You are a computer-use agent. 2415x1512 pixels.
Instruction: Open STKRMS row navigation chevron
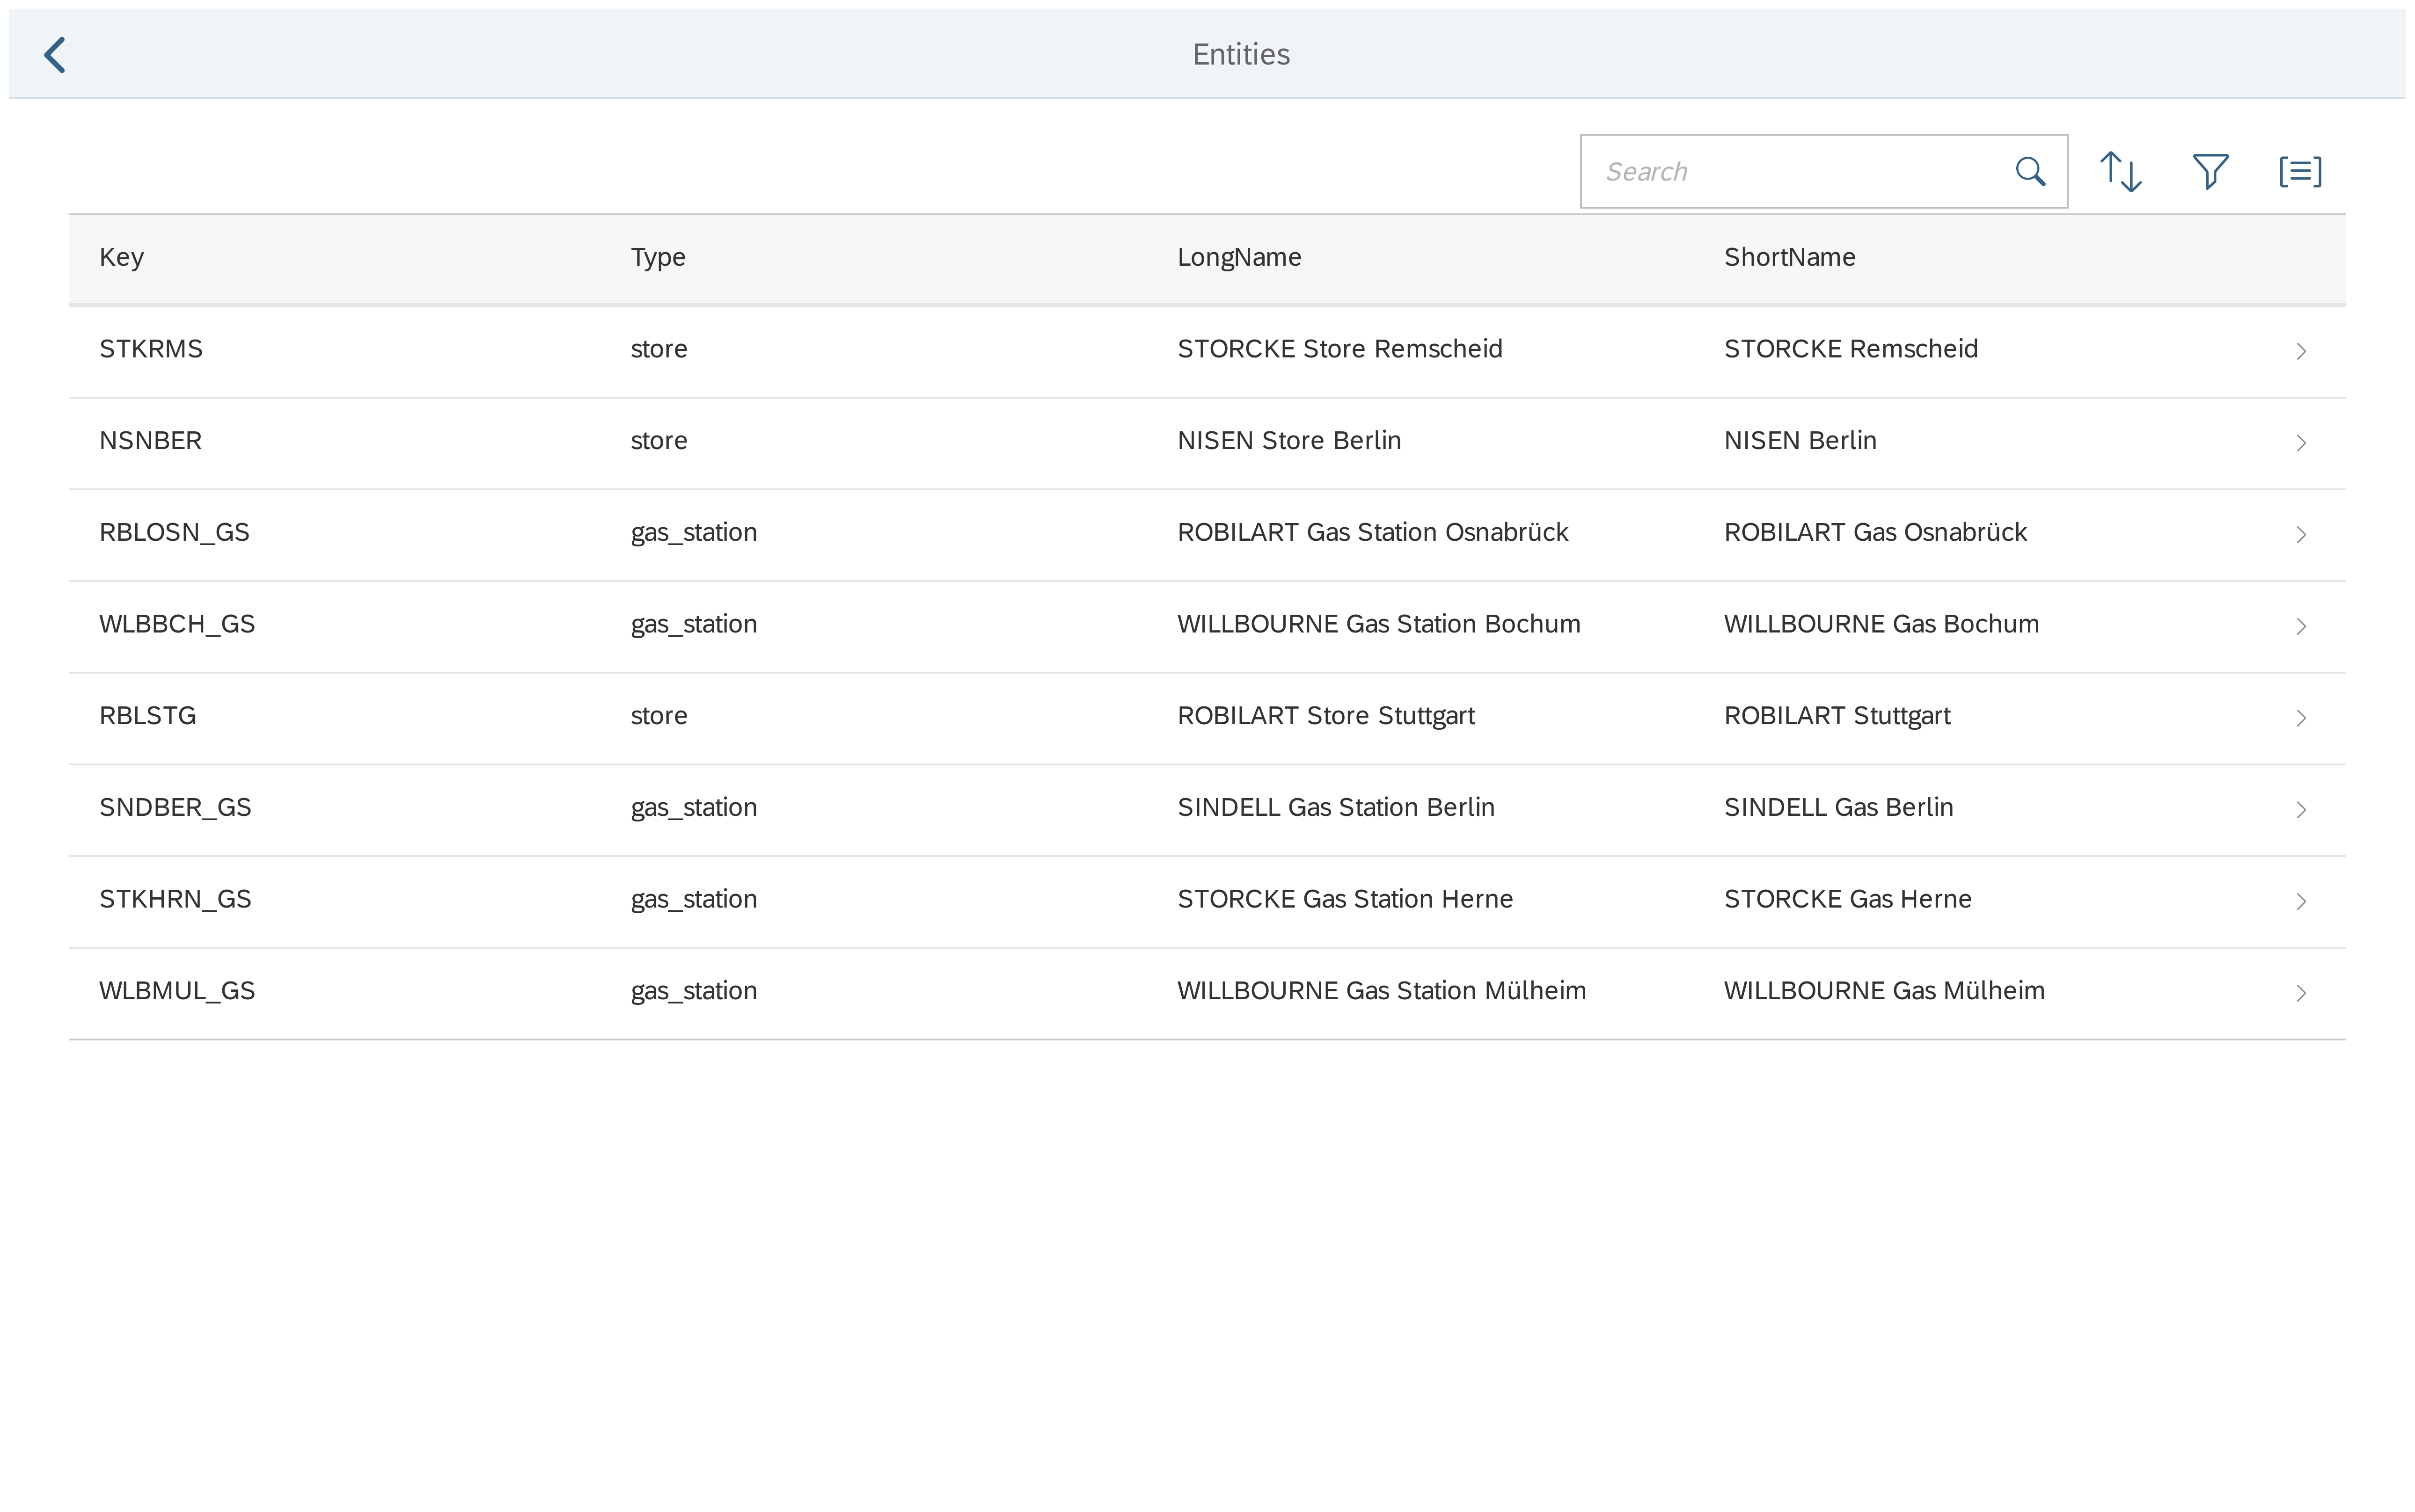pos(2300,351)
